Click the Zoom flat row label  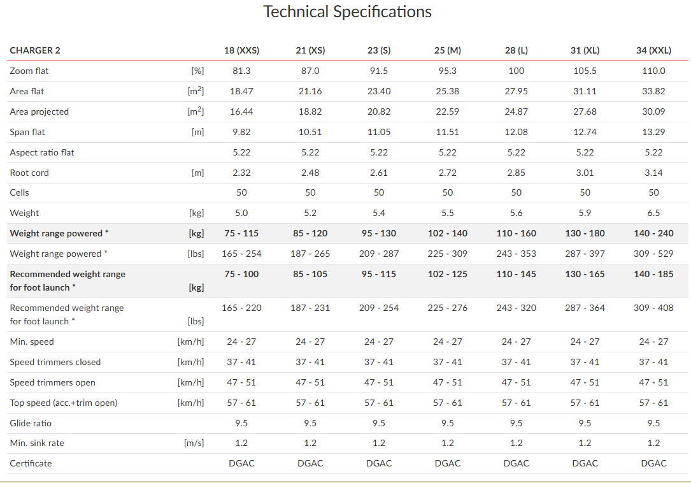click(29, 71)
